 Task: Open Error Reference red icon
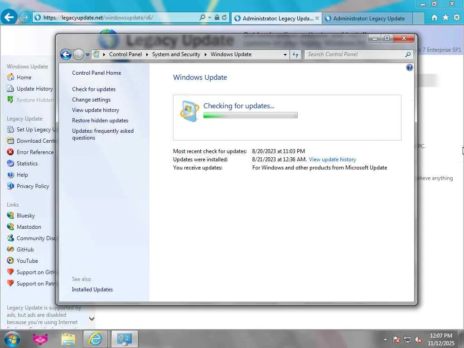tap(10, 152)
